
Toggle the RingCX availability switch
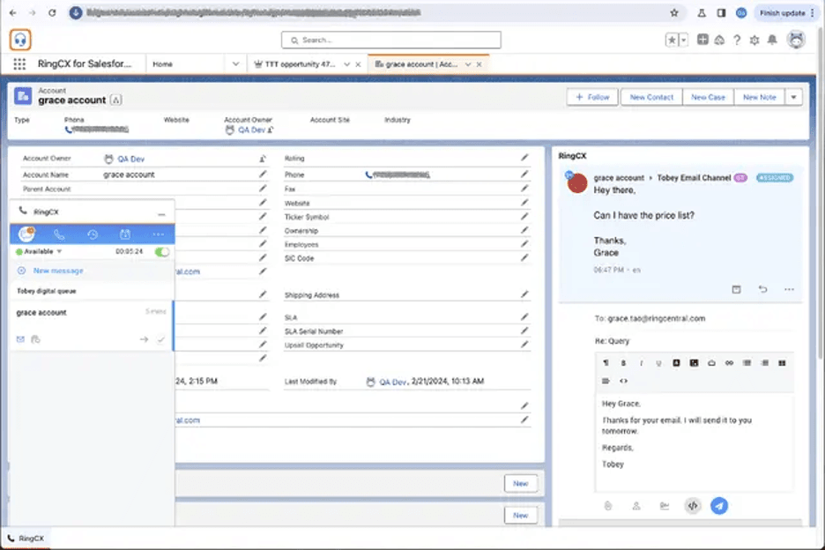pos(162,252)
